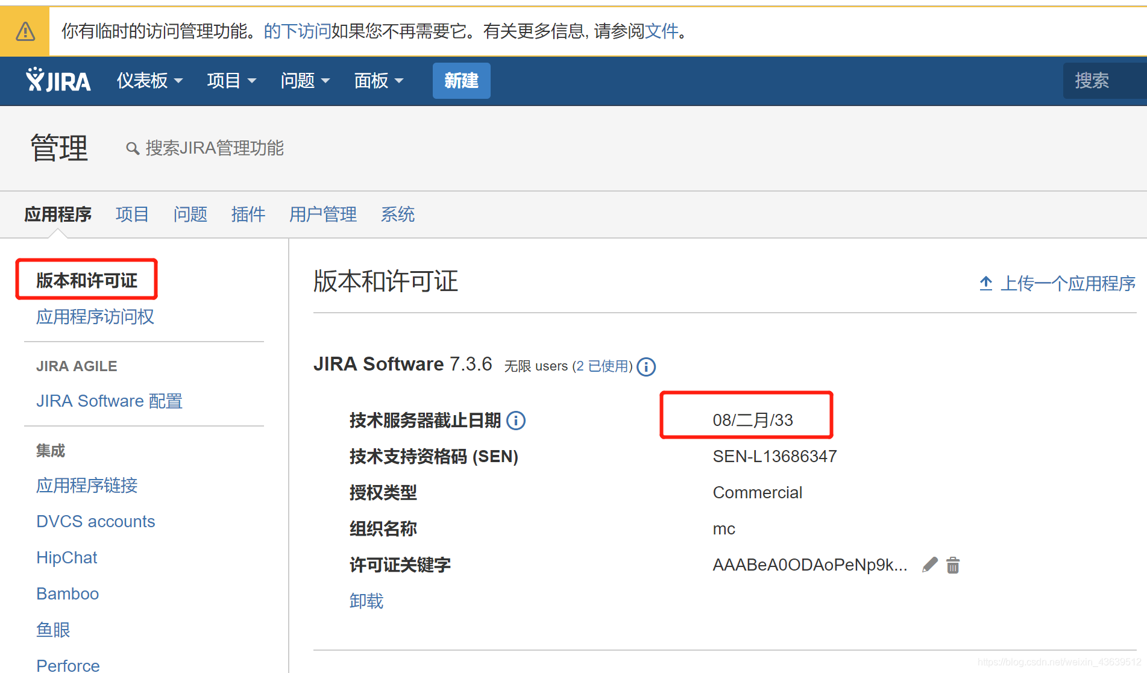Click the 组织名称 label

[383, 529]
